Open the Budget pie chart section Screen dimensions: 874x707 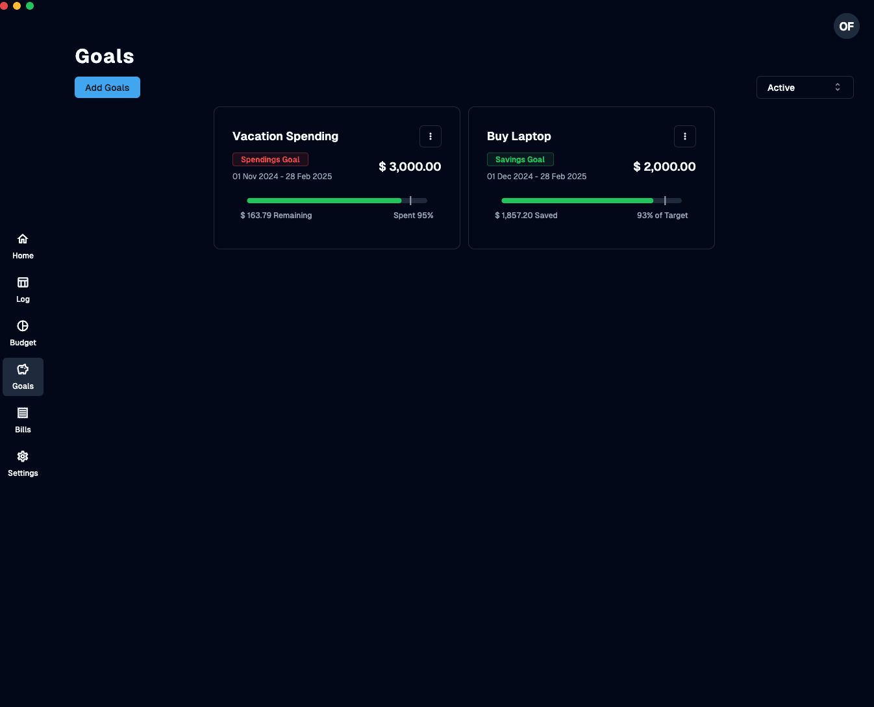[x=23, y=333]
